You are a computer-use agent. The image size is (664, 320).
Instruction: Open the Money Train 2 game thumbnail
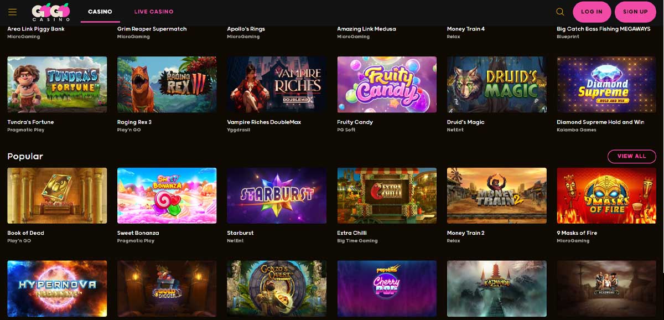pos(497,195)
